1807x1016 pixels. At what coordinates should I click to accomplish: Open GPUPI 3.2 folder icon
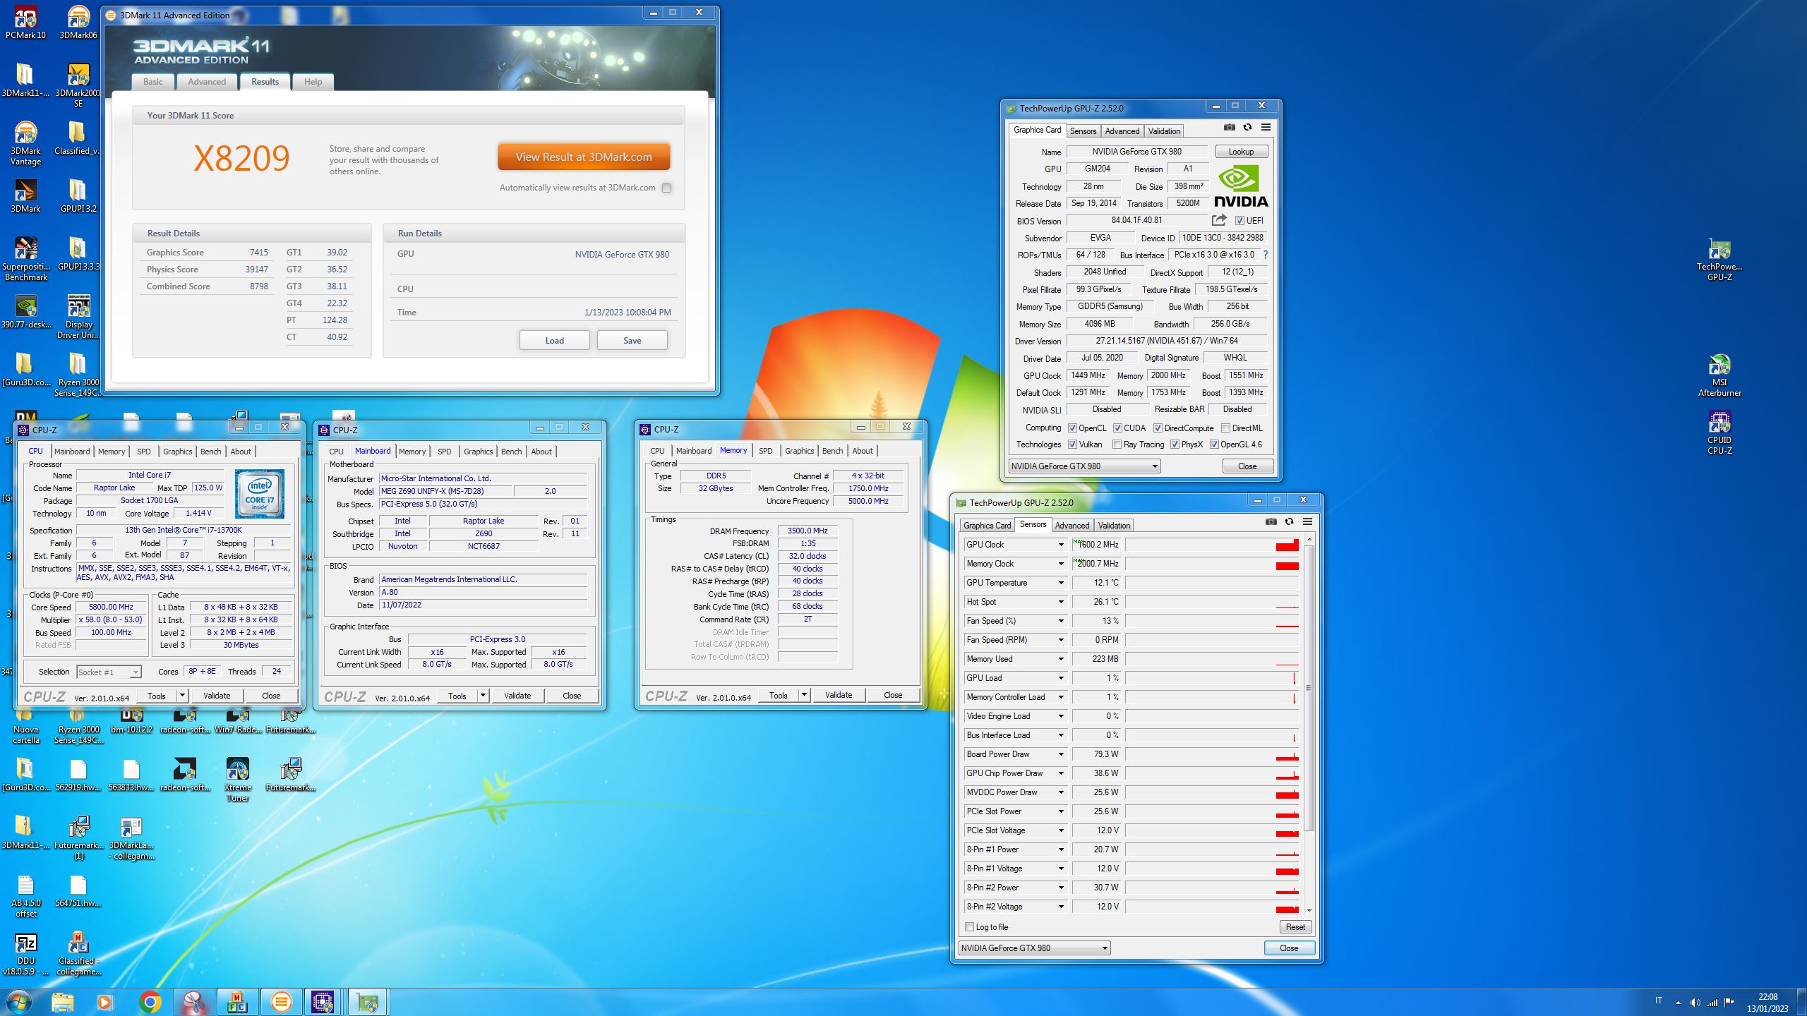pos(78,195)
